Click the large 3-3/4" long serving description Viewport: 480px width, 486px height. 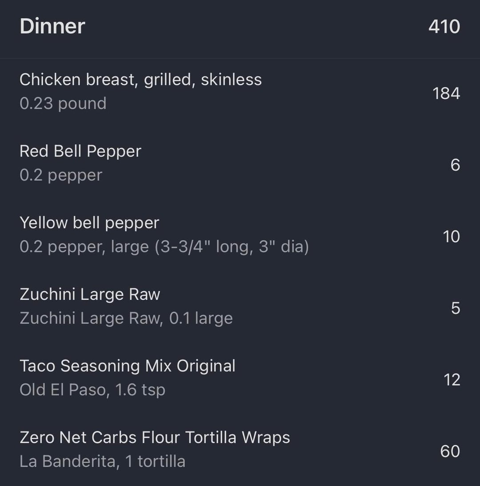pyautogui.click(x=164, y=247)
